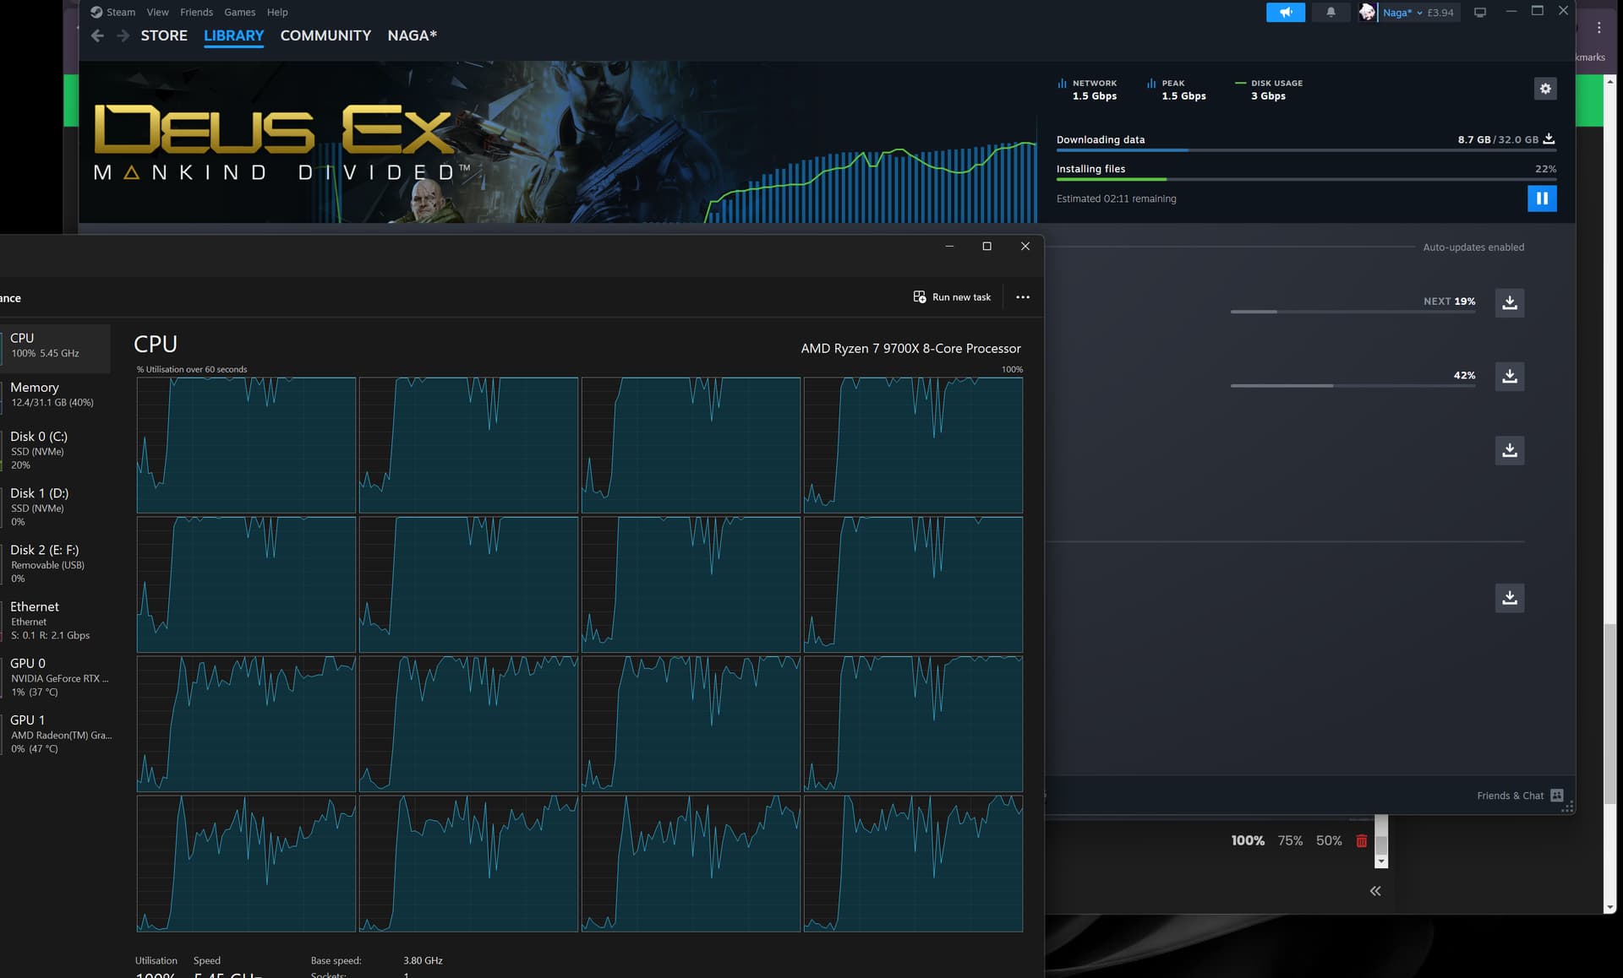The height and width of the screenshot is (978, 1623).
Task: Open Task Manager more options ellipsis
Action: click(x=1023, y=297)
